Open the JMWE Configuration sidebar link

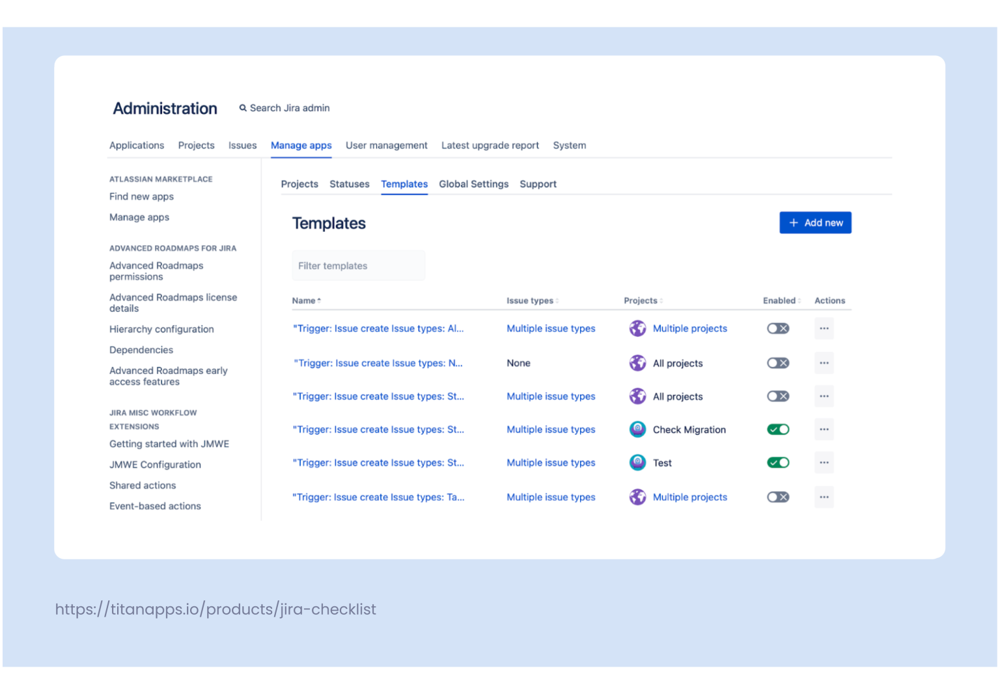[x=155, y=464]
